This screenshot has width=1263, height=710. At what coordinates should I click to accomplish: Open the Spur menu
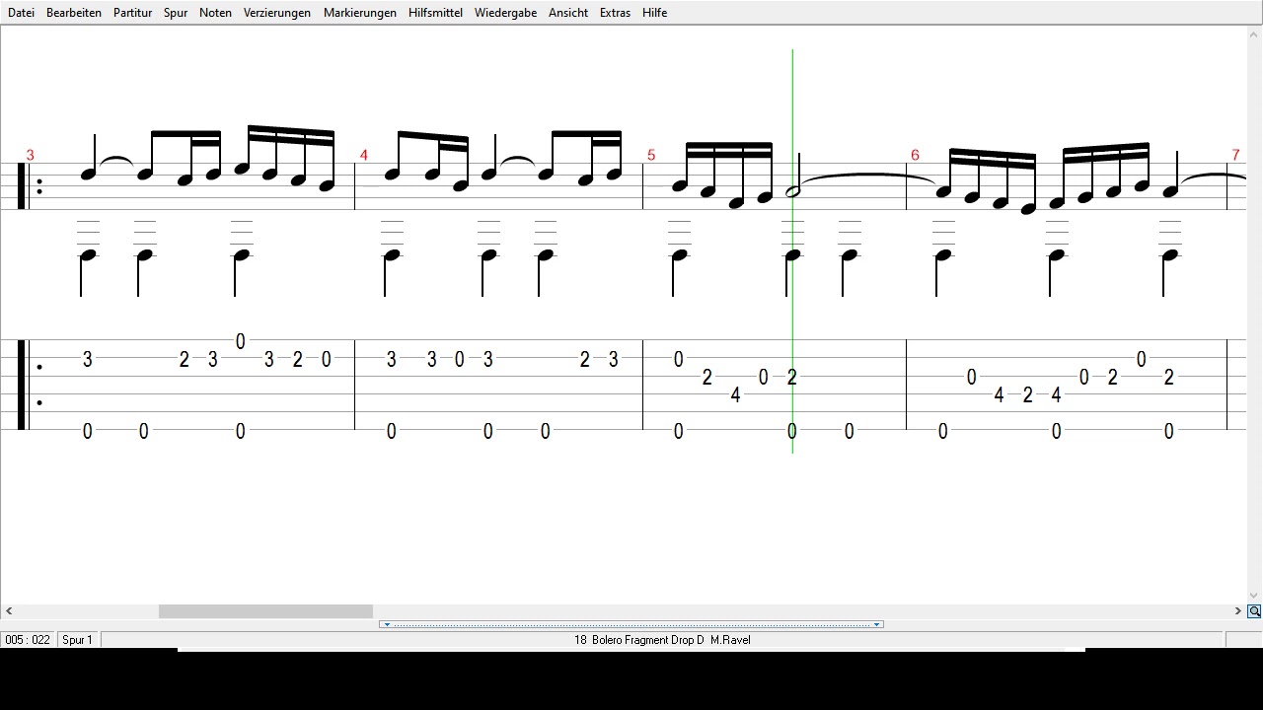176,13
